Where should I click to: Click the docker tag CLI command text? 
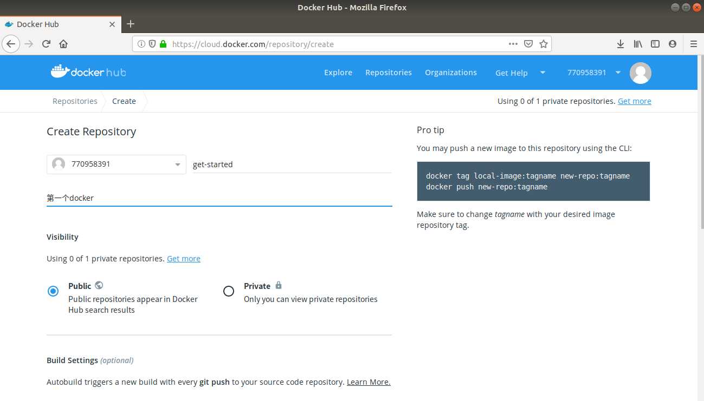528,176
